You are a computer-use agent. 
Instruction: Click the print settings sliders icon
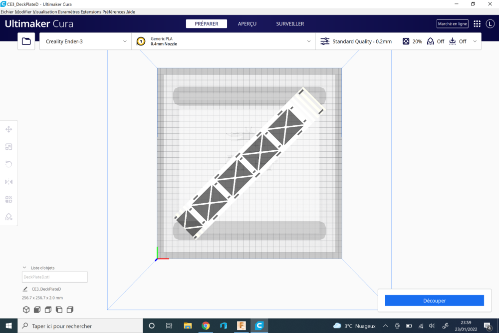tap(325, 41)
